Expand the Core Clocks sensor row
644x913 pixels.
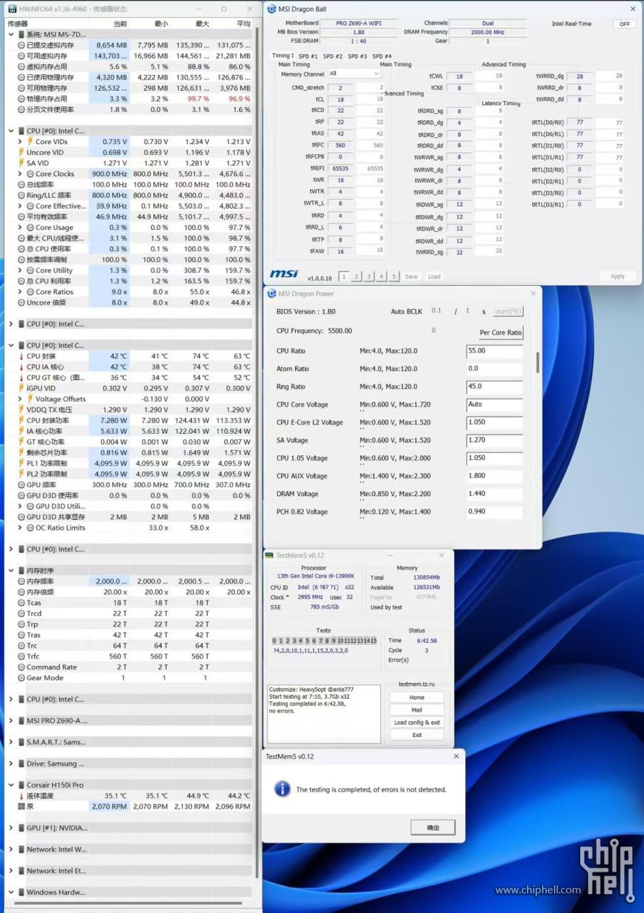20,174
